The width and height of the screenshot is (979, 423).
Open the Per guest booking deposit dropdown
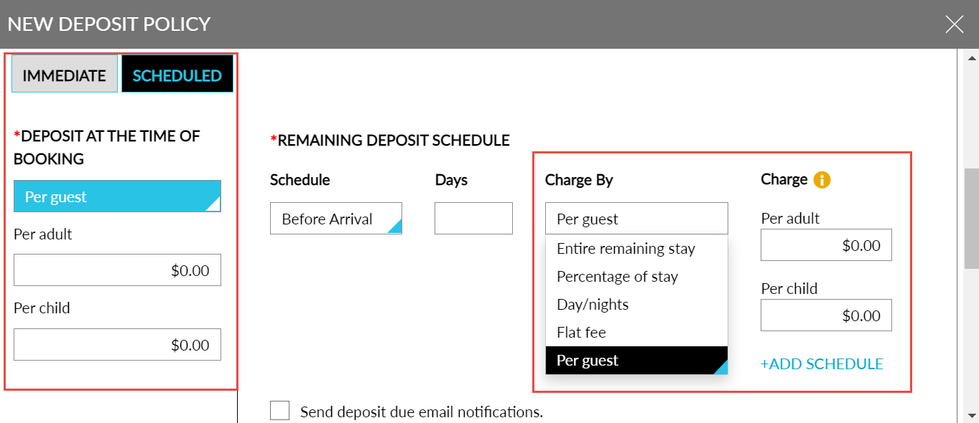117,196
